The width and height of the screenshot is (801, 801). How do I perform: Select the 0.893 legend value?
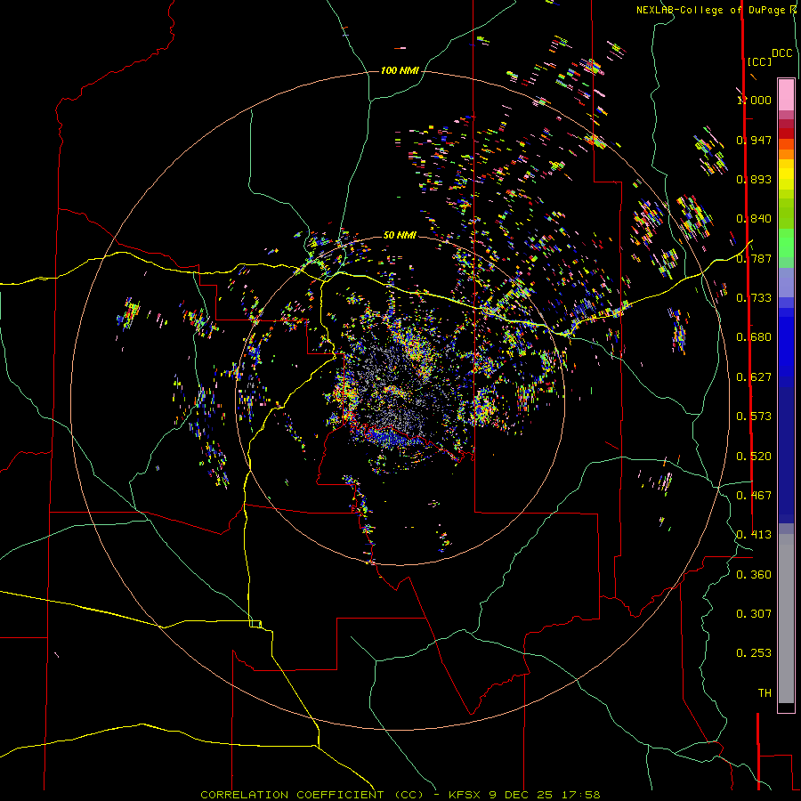(754, 179)
